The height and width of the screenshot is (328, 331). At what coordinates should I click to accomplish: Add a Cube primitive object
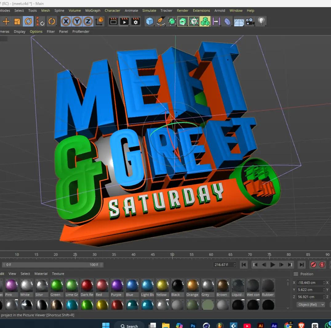pos(150,21)
